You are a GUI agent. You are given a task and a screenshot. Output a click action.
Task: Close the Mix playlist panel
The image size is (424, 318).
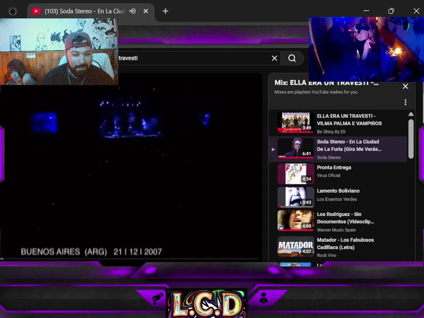pos(405,86)
